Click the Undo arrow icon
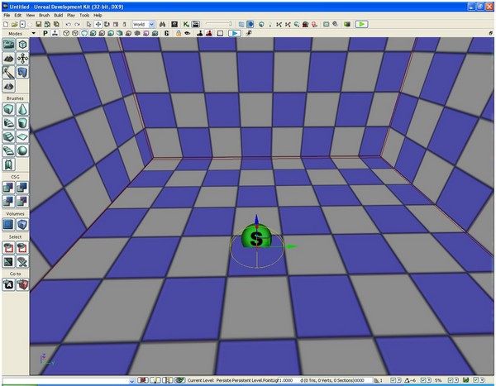The width and height of the screenshot is (496, 386). click(68, 24)
